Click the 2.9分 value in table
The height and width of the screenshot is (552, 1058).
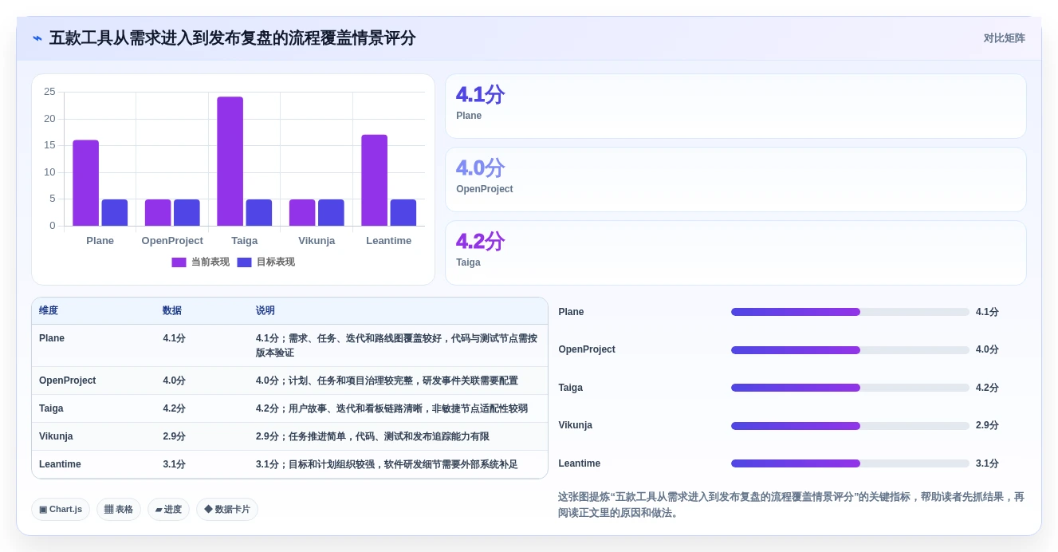point(174,436)
